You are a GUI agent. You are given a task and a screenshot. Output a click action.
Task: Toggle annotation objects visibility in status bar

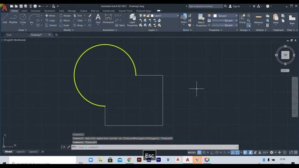[x=250, y=153]
